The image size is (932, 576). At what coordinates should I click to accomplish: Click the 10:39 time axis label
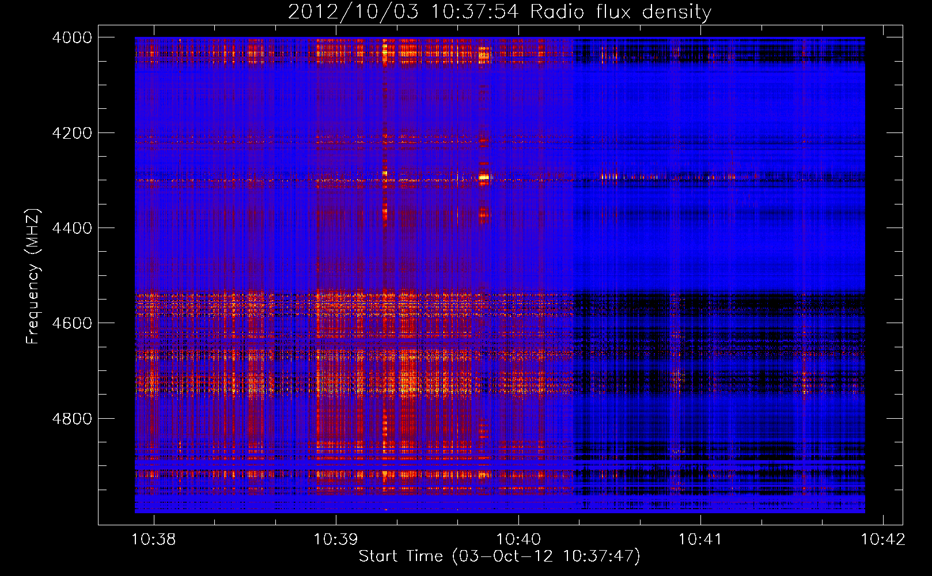click(336, 539)
